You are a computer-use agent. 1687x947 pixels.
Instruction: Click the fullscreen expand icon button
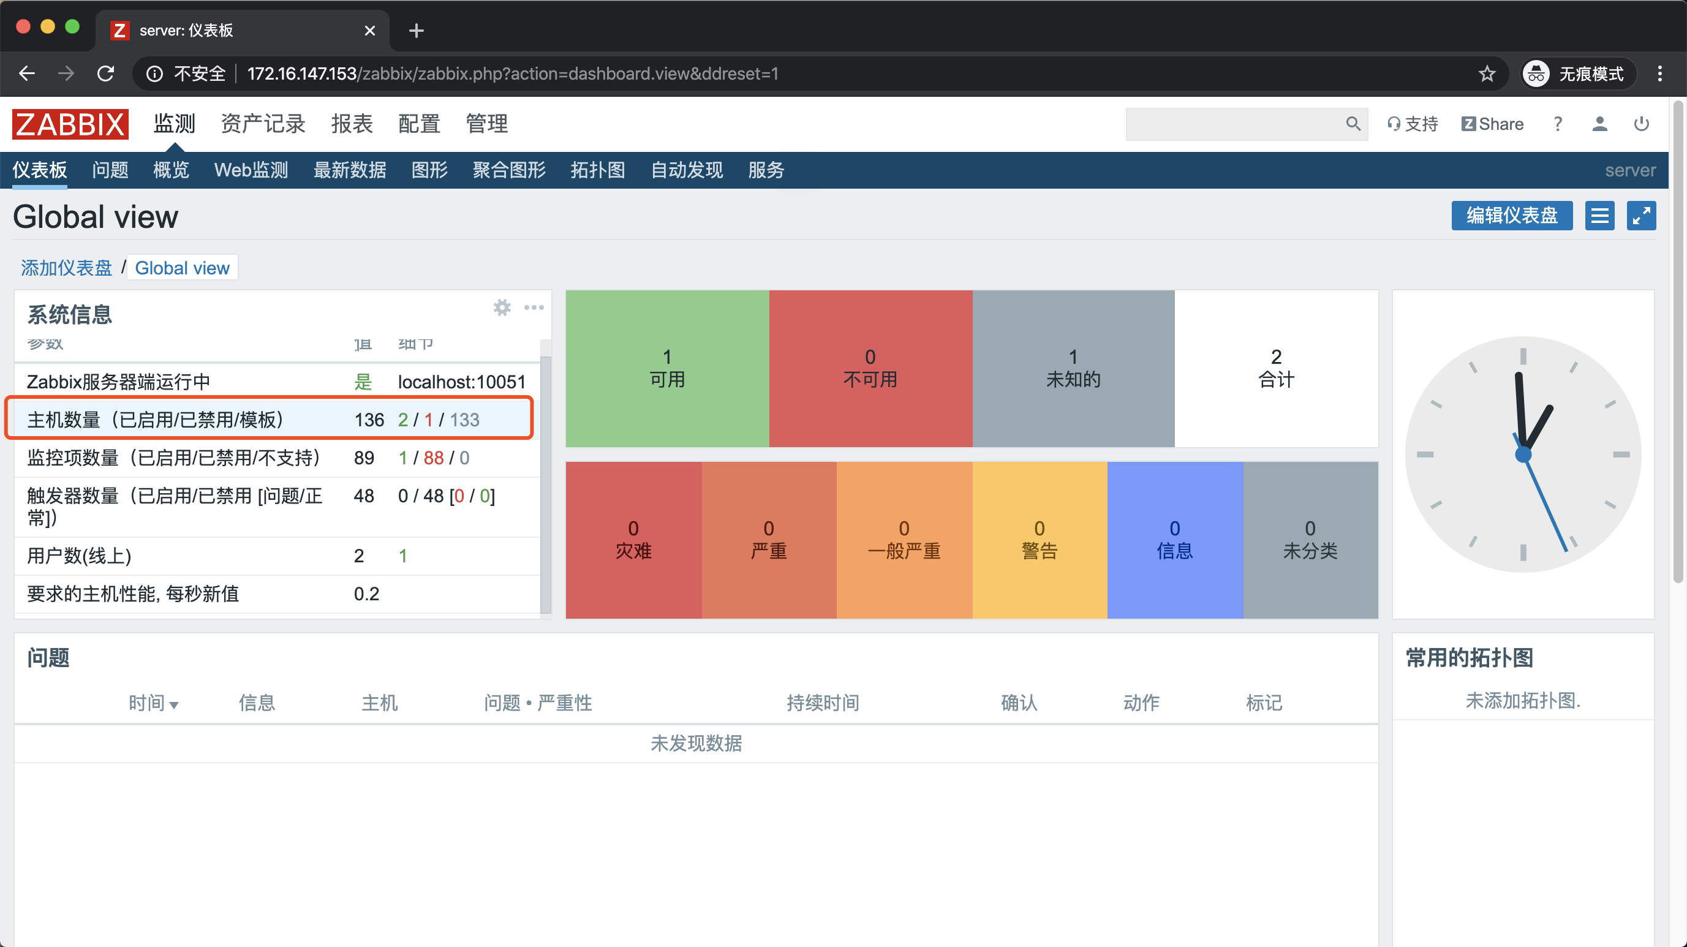(1641, 216)
